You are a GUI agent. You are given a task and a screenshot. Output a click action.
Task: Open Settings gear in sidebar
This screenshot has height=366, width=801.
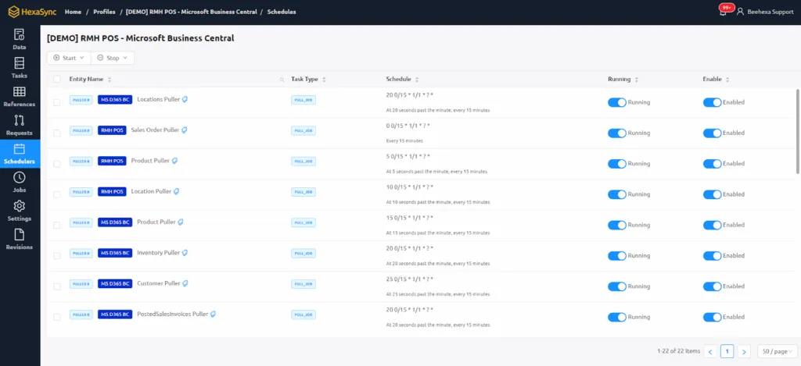20,206
